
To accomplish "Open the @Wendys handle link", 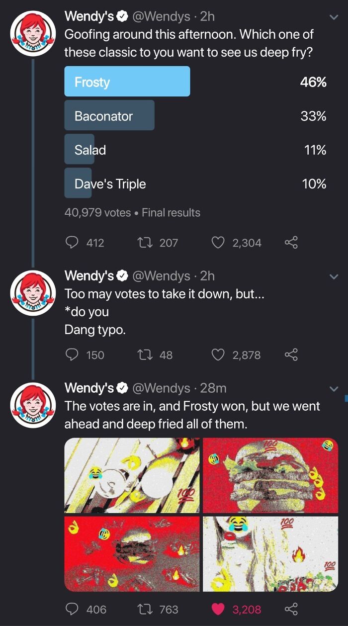I will point(163,16).
